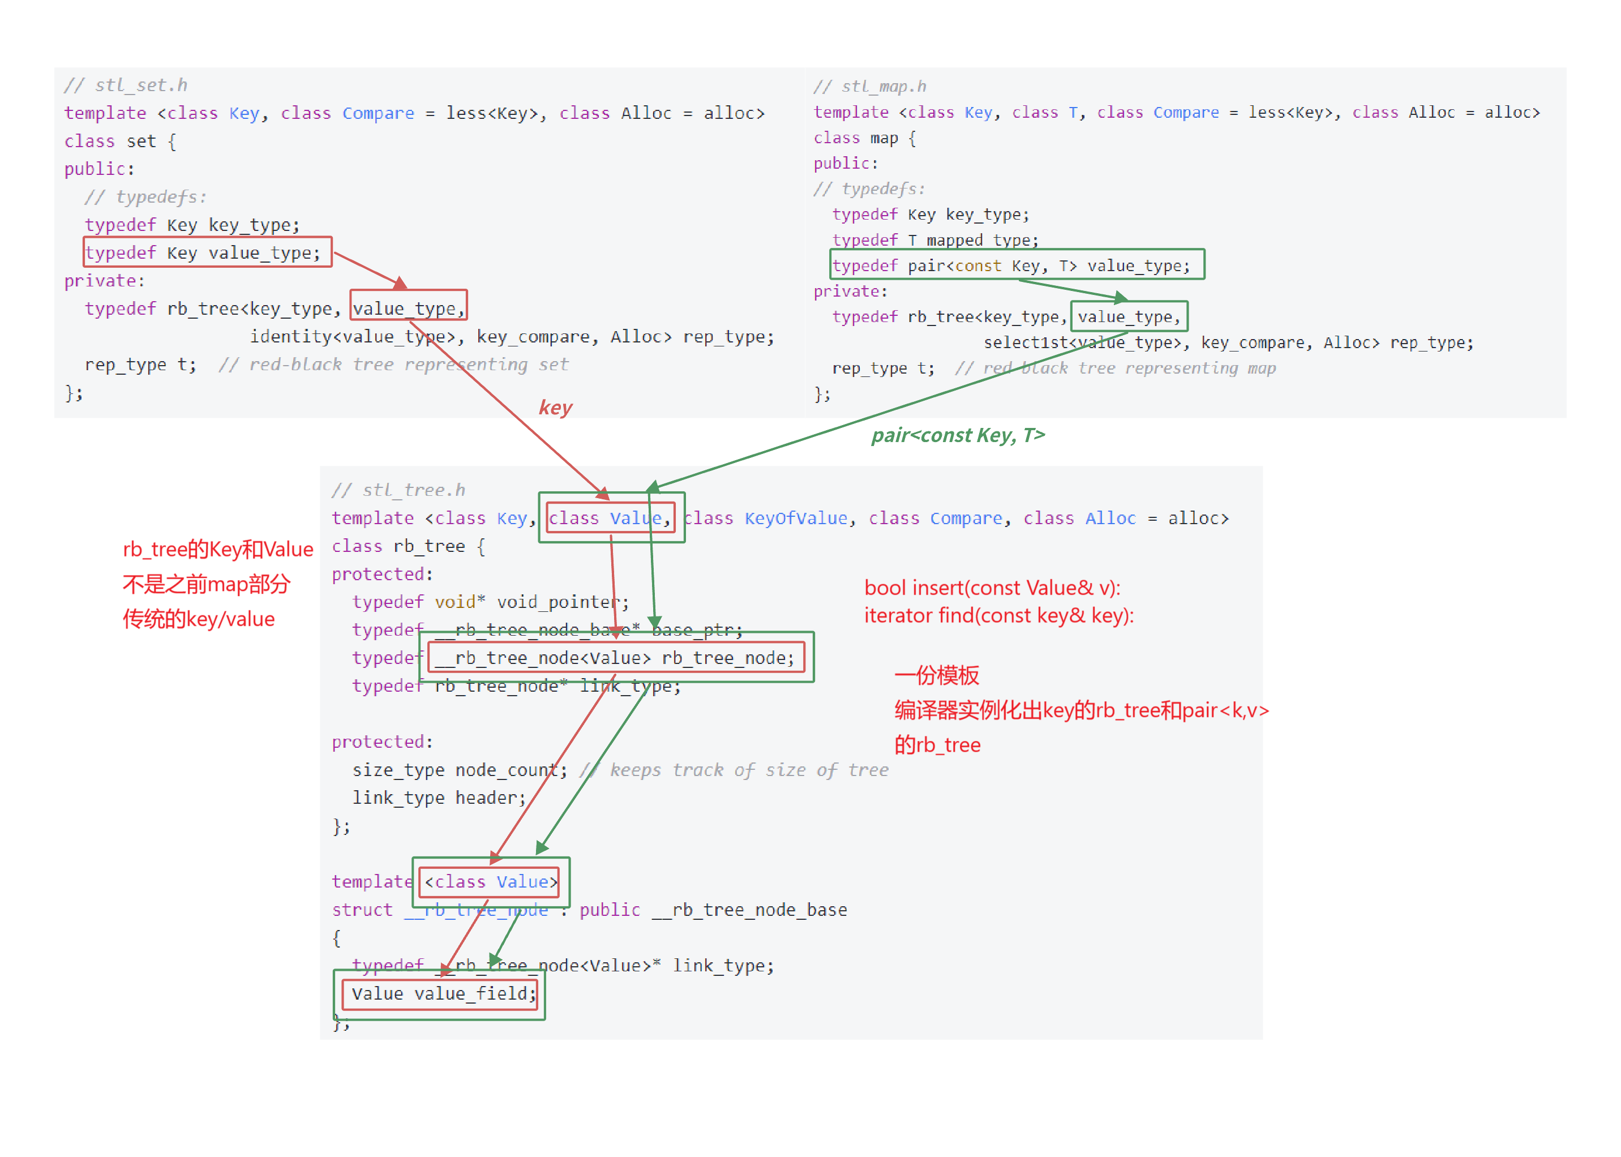Click the 'class map {' line
Viewport: 1621px width, 1157px height.
(x=865, y=138)
